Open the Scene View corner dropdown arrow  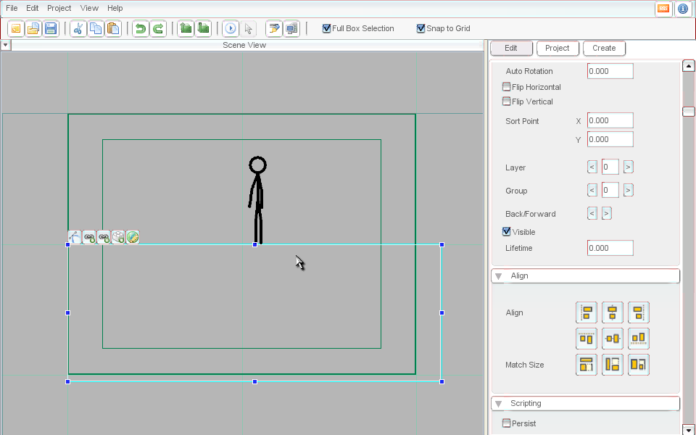click(5, 45)
